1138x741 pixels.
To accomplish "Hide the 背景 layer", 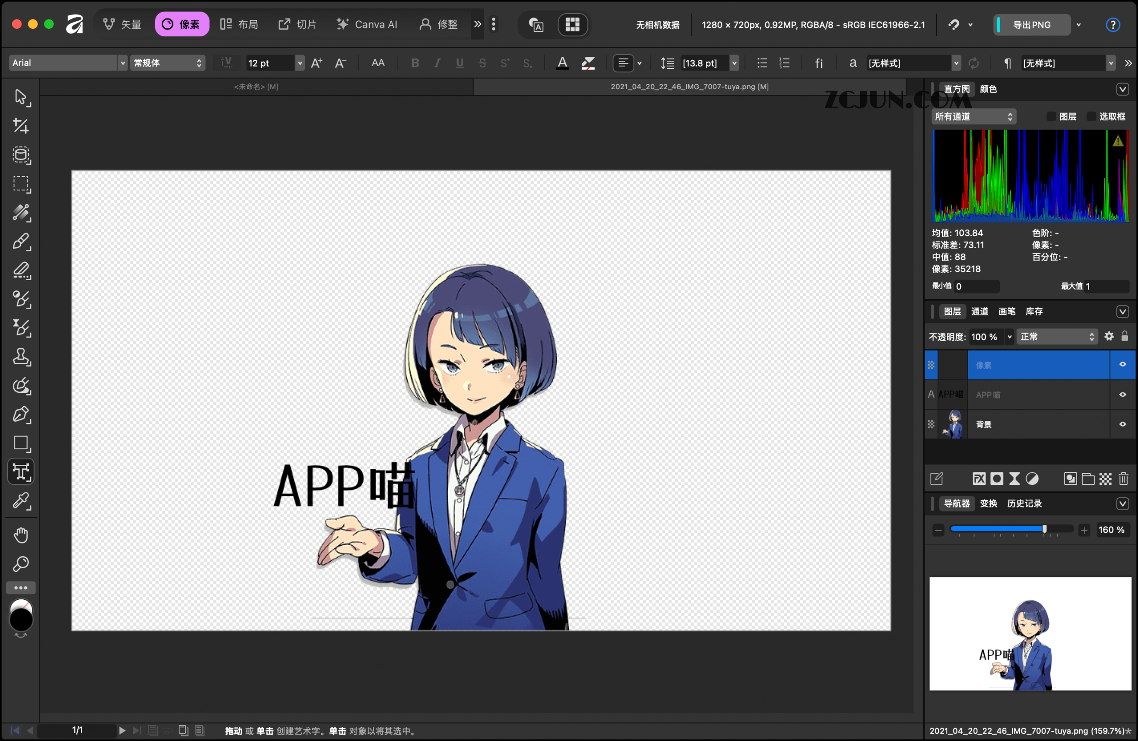I will 1122,424.
